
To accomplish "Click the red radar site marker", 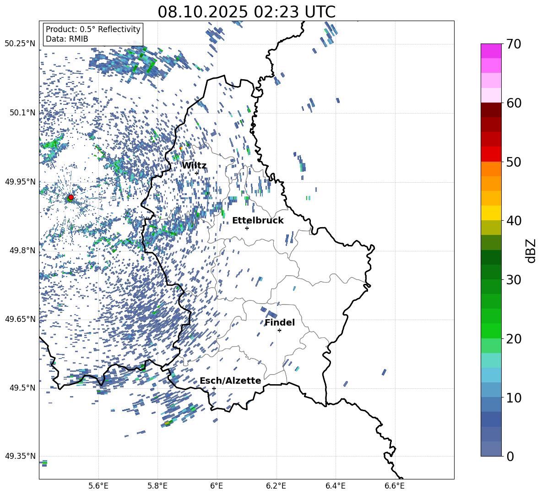I will pos(71,197).
